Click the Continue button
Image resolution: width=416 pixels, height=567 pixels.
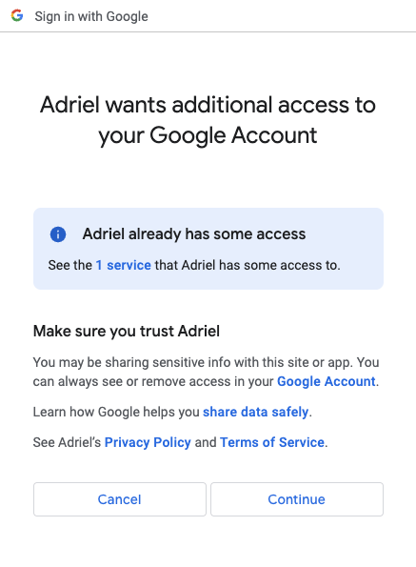(x=297, y=499)
